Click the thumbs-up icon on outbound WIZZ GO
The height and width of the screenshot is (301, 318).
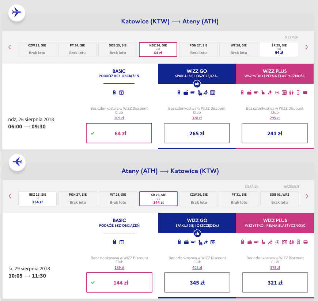[197, 84]
